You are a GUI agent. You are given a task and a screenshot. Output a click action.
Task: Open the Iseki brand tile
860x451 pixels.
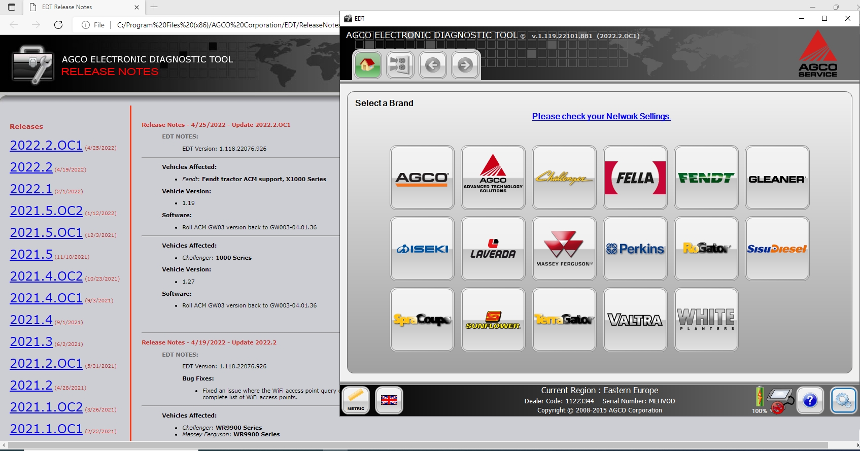(x=422, y=249)
